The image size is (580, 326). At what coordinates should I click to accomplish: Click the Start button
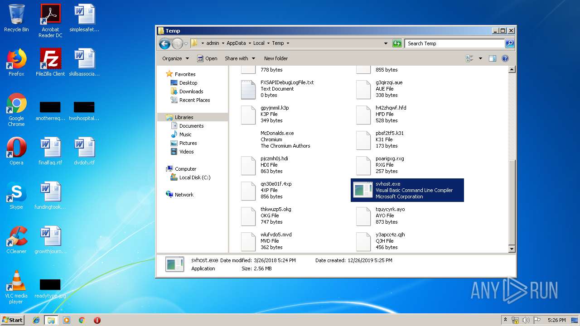pos(13,320)
